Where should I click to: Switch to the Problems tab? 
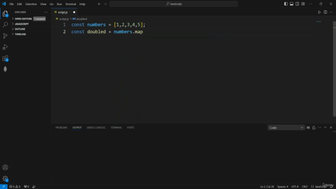tap(61, 128)
